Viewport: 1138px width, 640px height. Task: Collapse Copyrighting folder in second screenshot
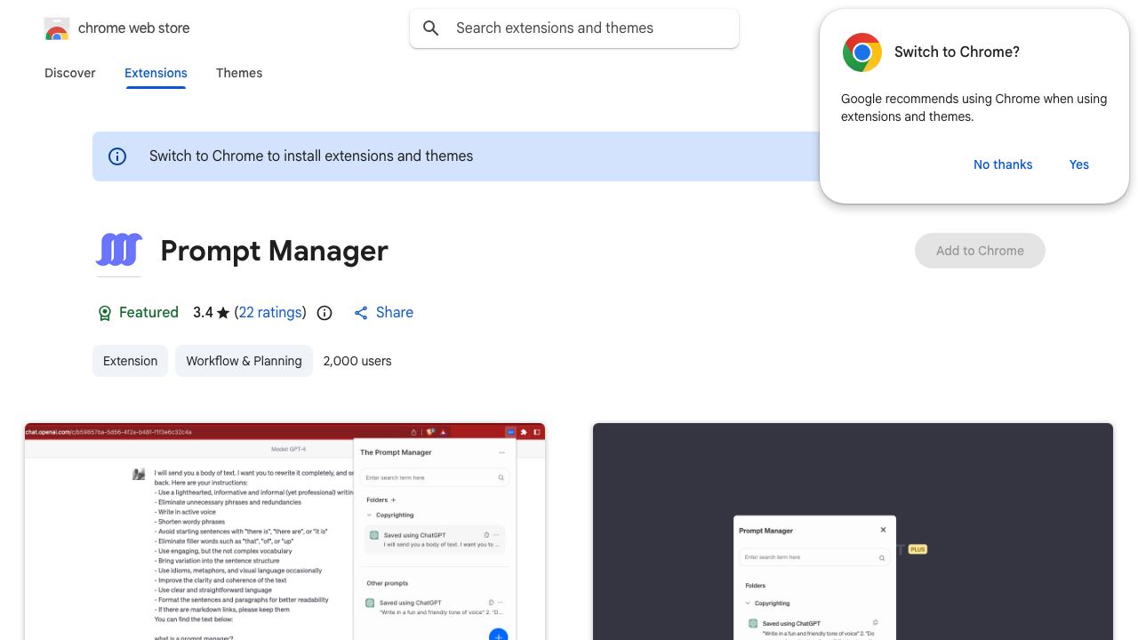[748, 604]
